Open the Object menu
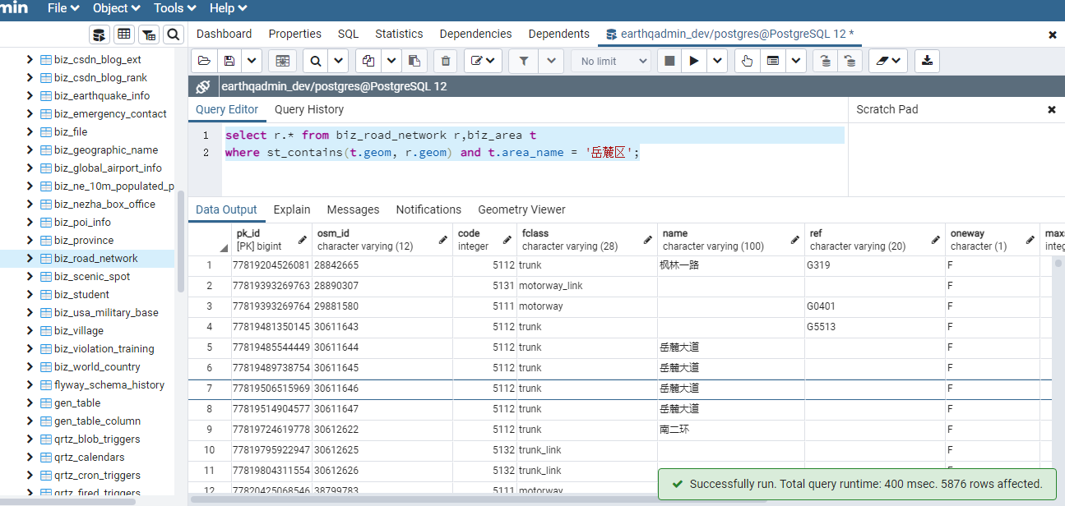This screenshot has width=1065, height=506. click(116, 8)
